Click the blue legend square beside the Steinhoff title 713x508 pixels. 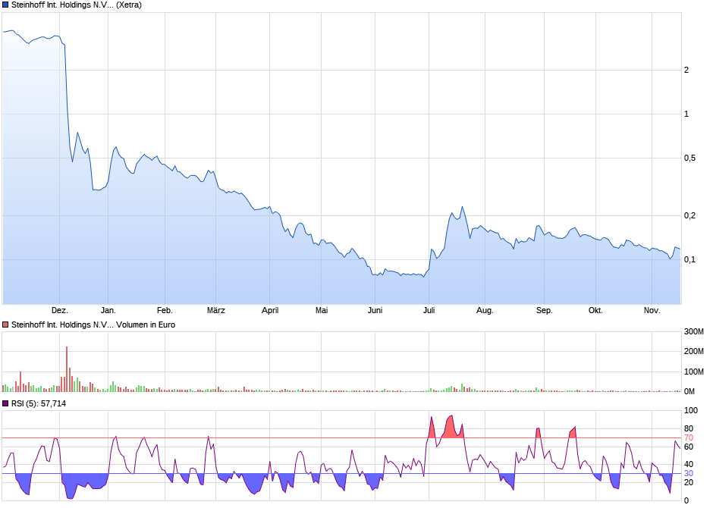(5, 5)
